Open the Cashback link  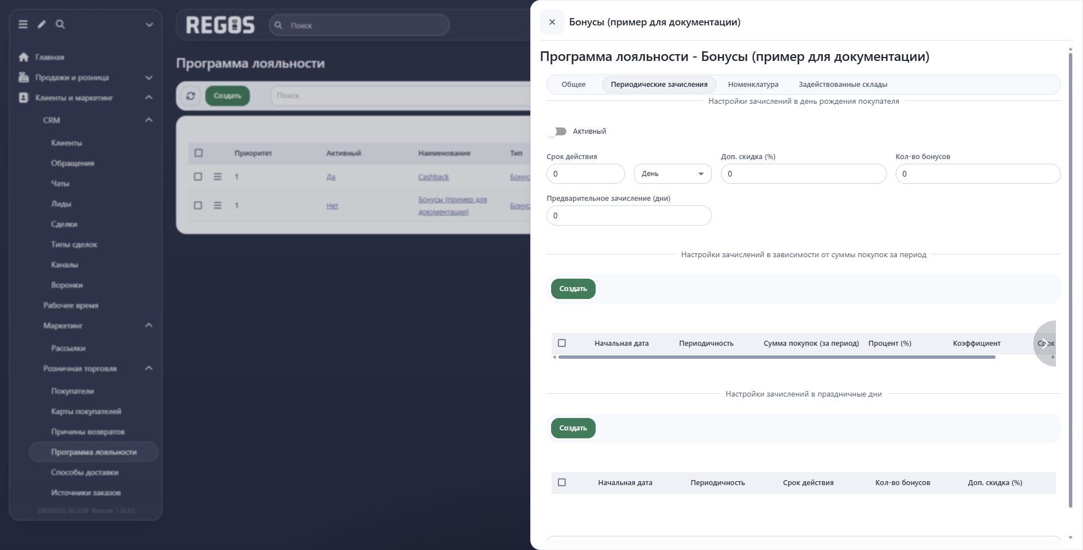(433, 177)
